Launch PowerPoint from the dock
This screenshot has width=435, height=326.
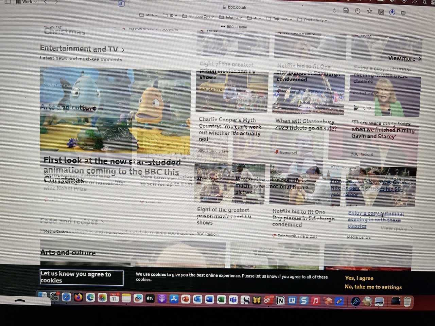[x=186, y=300]
